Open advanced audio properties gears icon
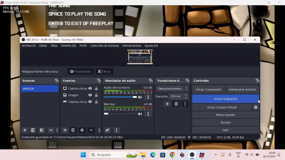 tap(107, 130)
